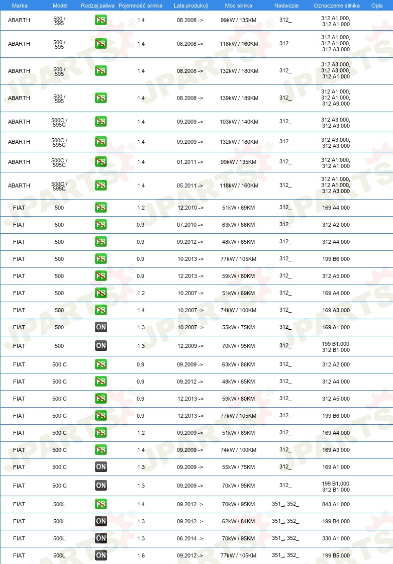This screenshot has width=393, height=564.
Task: Select the 103kW / 140KM power cell
Action: (239, 122)
